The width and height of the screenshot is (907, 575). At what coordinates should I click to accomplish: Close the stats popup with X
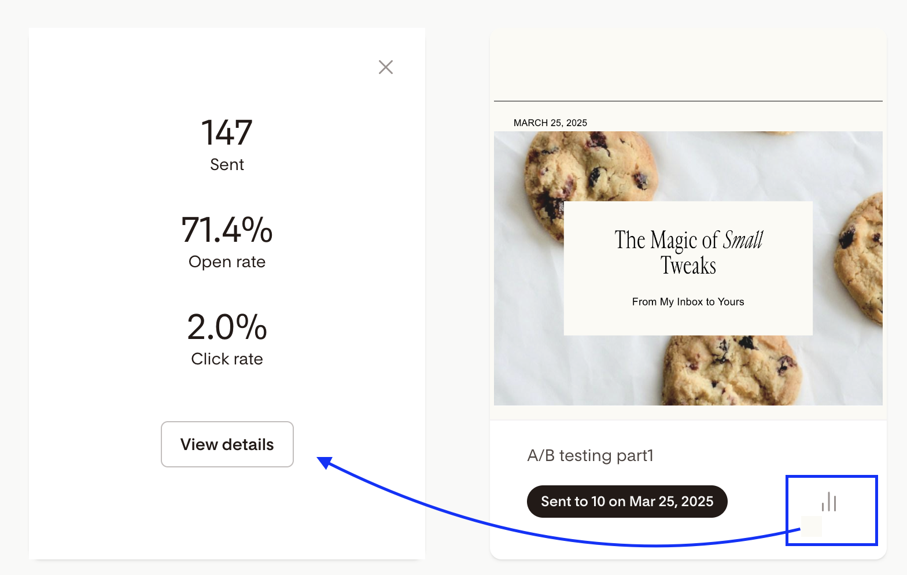386,67
